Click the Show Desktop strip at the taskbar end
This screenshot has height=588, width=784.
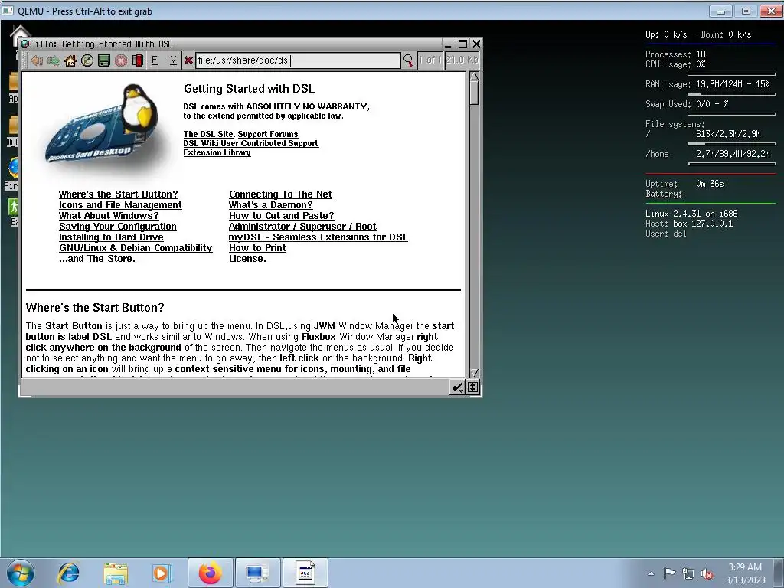pyautogui.click(x=780, y=573)
